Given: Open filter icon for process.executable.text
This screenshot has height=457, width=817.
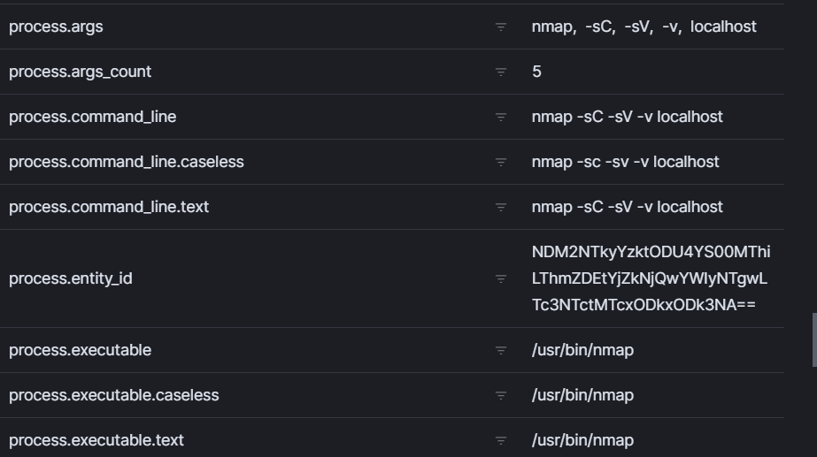Looking at the screenshot, I should pyautogui.click(x=501, y=440).
